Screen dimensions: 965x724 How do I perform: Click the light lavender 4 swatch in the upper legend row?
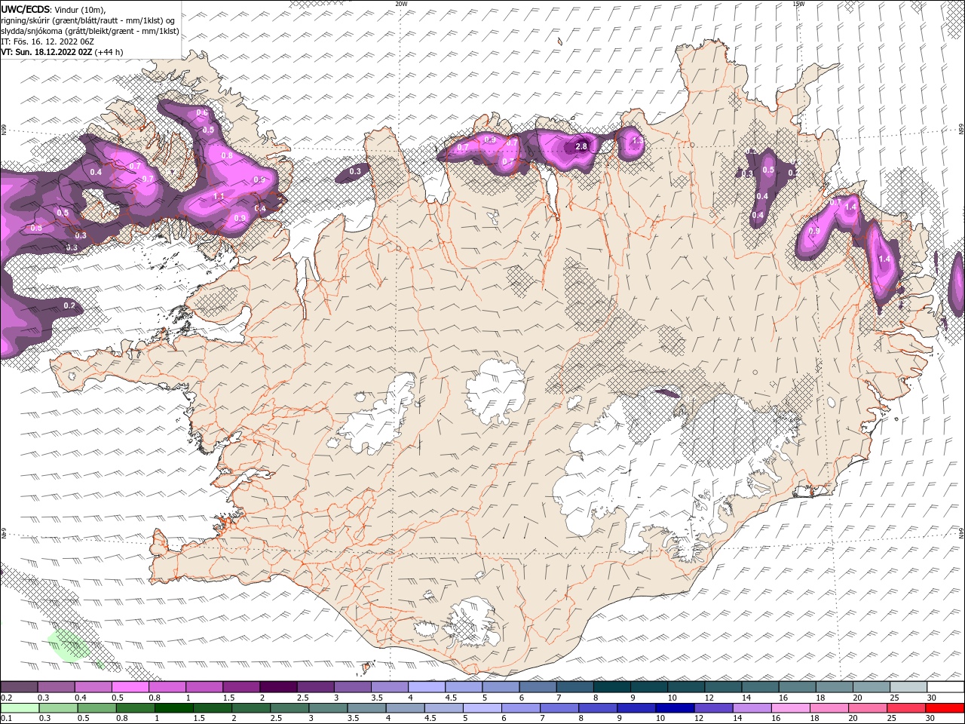coord(427,687)
